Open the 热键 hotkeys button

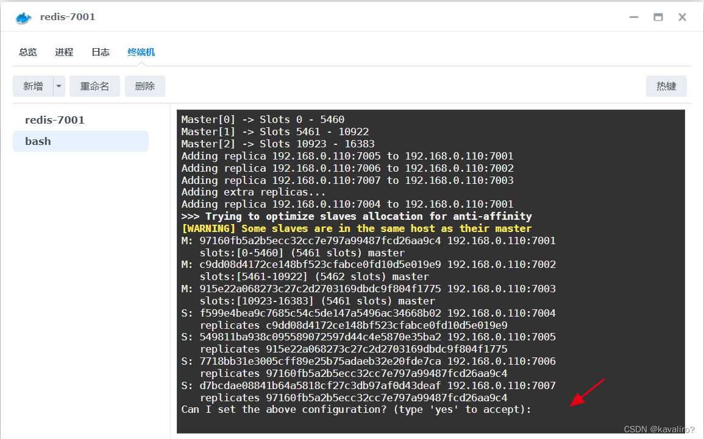tap(666, 86)
